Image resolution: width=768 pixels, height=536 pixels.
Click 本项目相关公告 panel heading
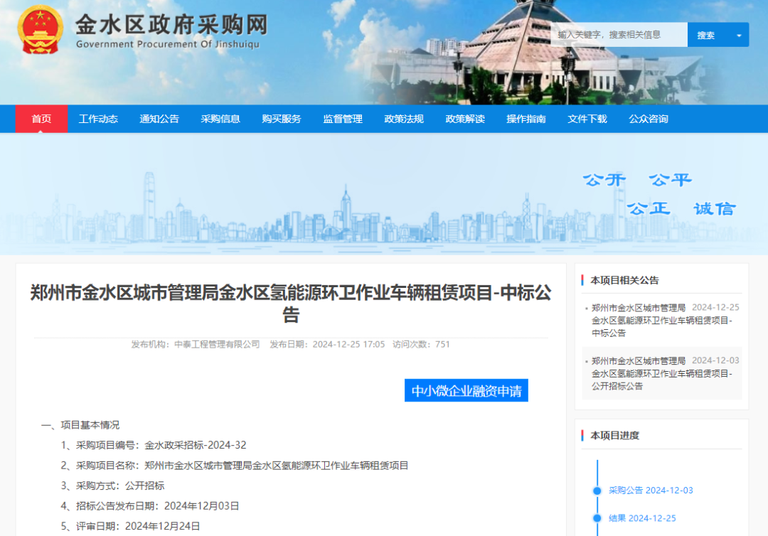coord(624,281)
